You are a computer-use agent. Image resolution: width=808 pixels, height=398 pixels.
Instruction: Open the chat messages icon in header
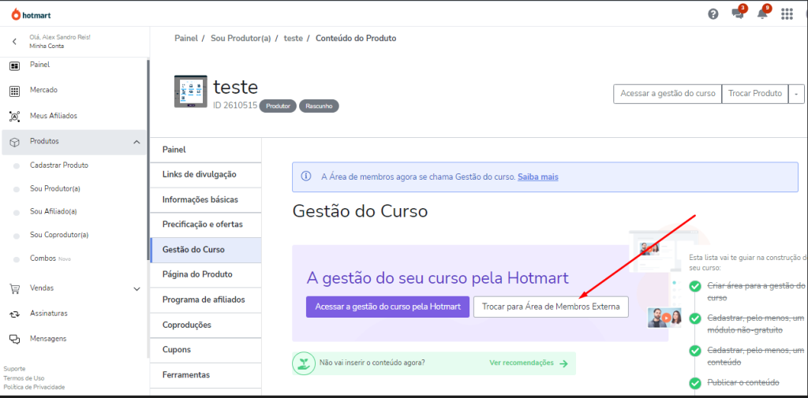pyautogui.click(x=738, y=14)
